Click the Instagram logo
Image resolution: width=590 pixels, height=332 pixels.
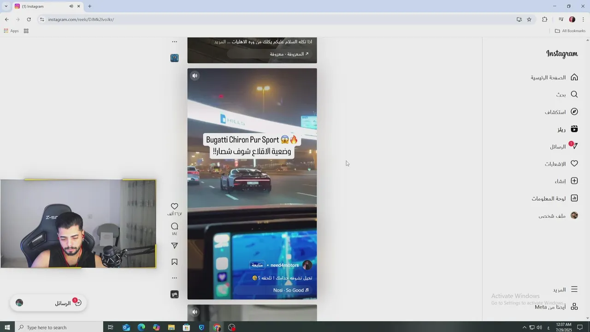[x=562, y=53]
